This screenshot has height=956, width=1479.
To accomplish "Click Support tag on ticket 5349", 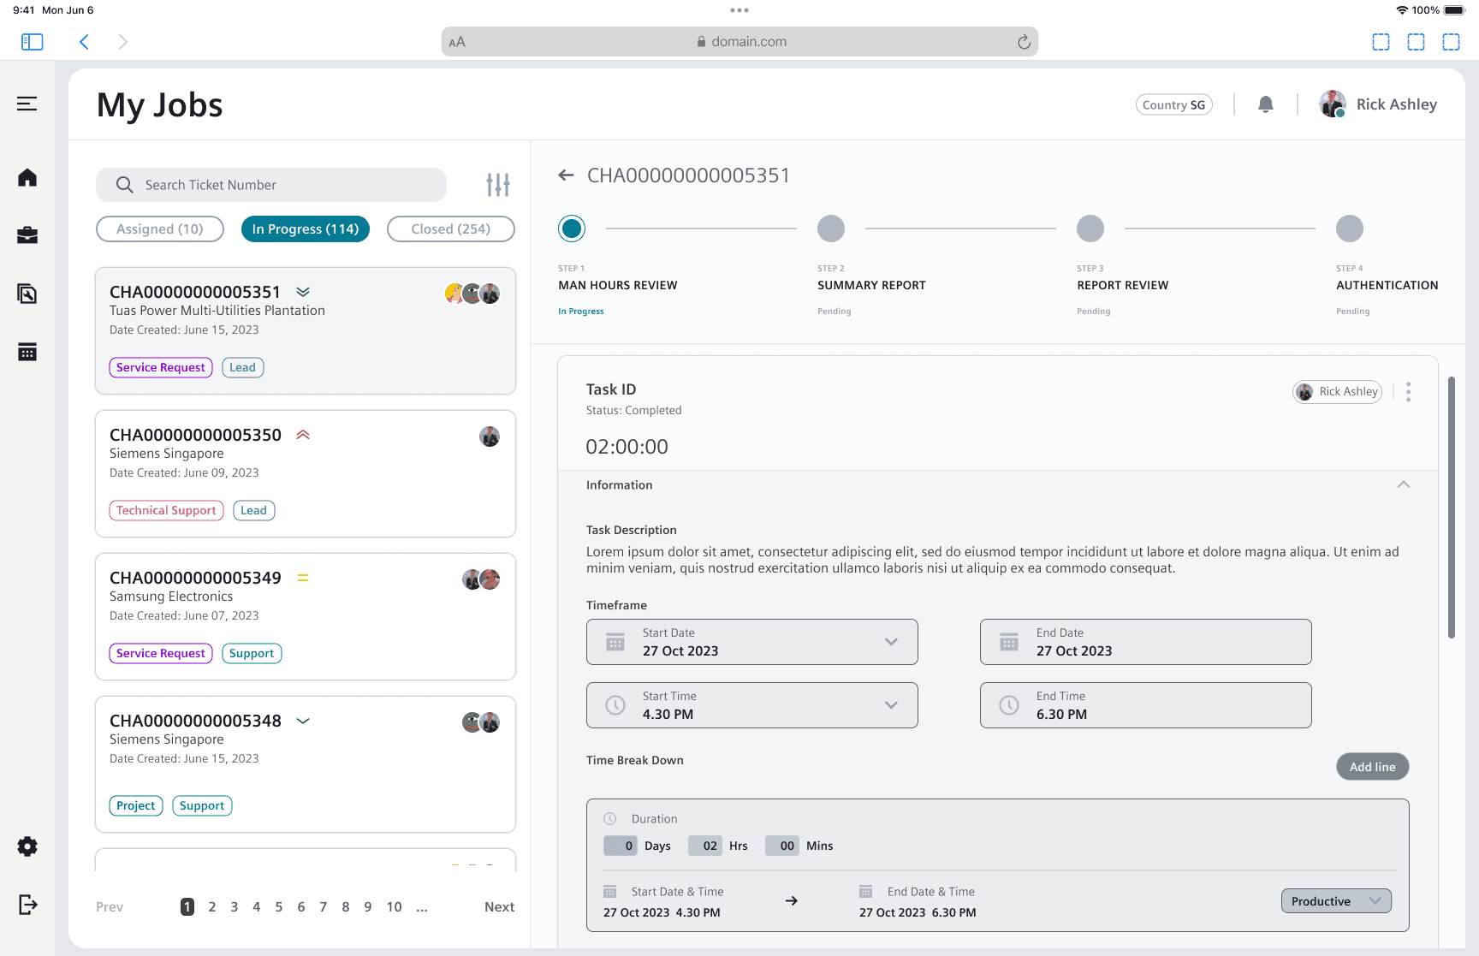I will tap(252, 653).
